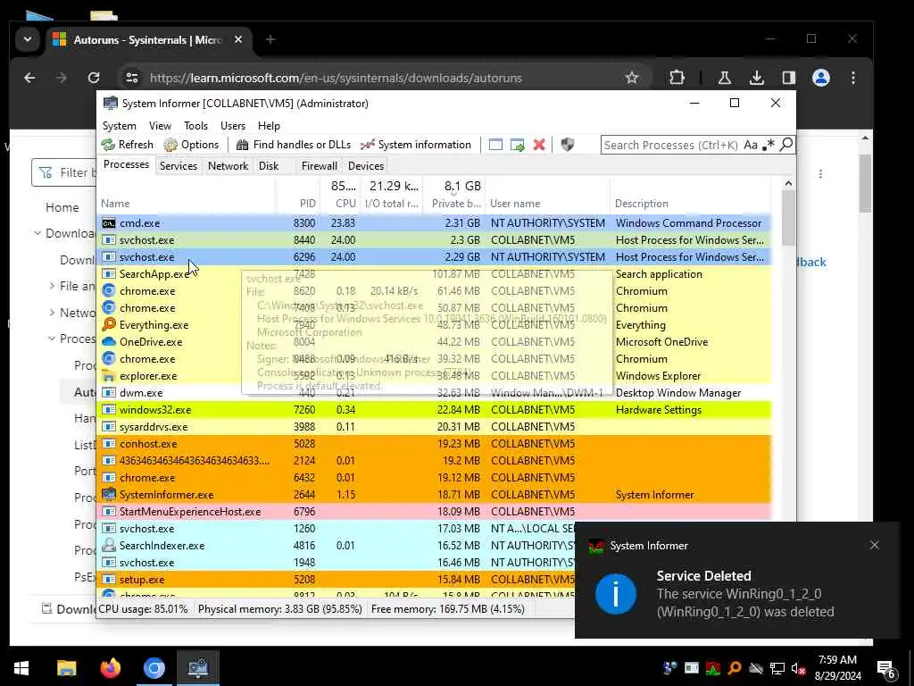Open Windows Start menu
The height and width of the screenshot is (686, 914).
tap(21, 668)
